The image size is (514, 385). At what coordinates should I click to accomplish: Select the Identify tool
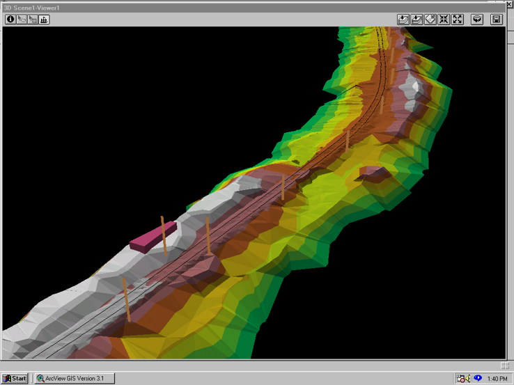[10, 19]
